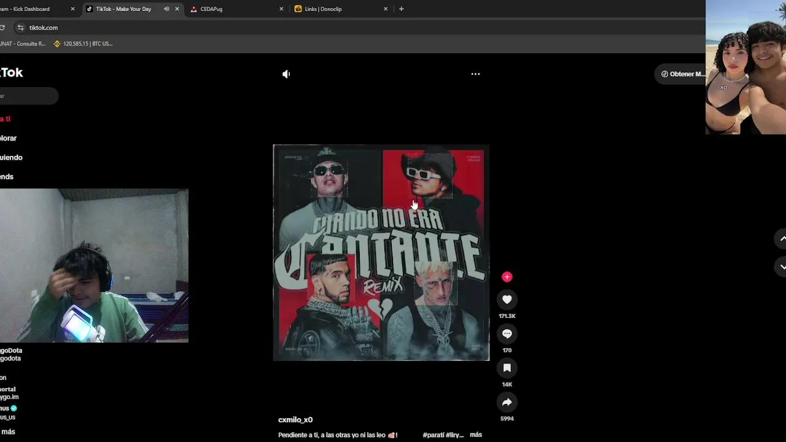Screen dimensions: 786x442
Task: Click the Obtener M... button
Action: (x=680, y=74)
